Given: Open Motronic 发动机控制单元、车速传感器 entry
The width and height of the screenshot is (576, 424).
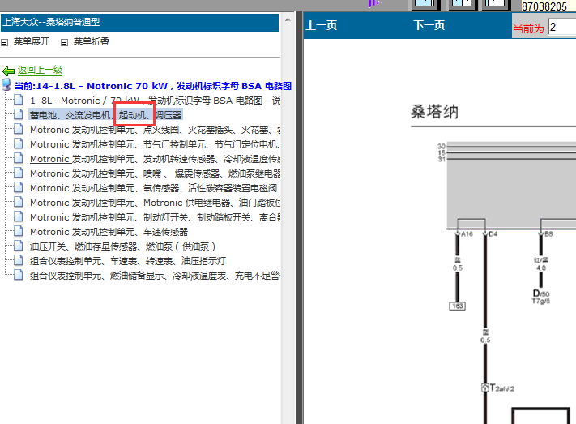Looking at the screenshot, I should coord(109,232).
